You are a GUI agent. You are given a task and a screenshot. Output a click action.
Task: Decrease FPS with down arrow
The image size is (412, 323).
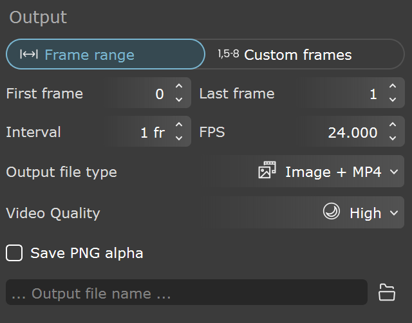click(x=393, y=138)
